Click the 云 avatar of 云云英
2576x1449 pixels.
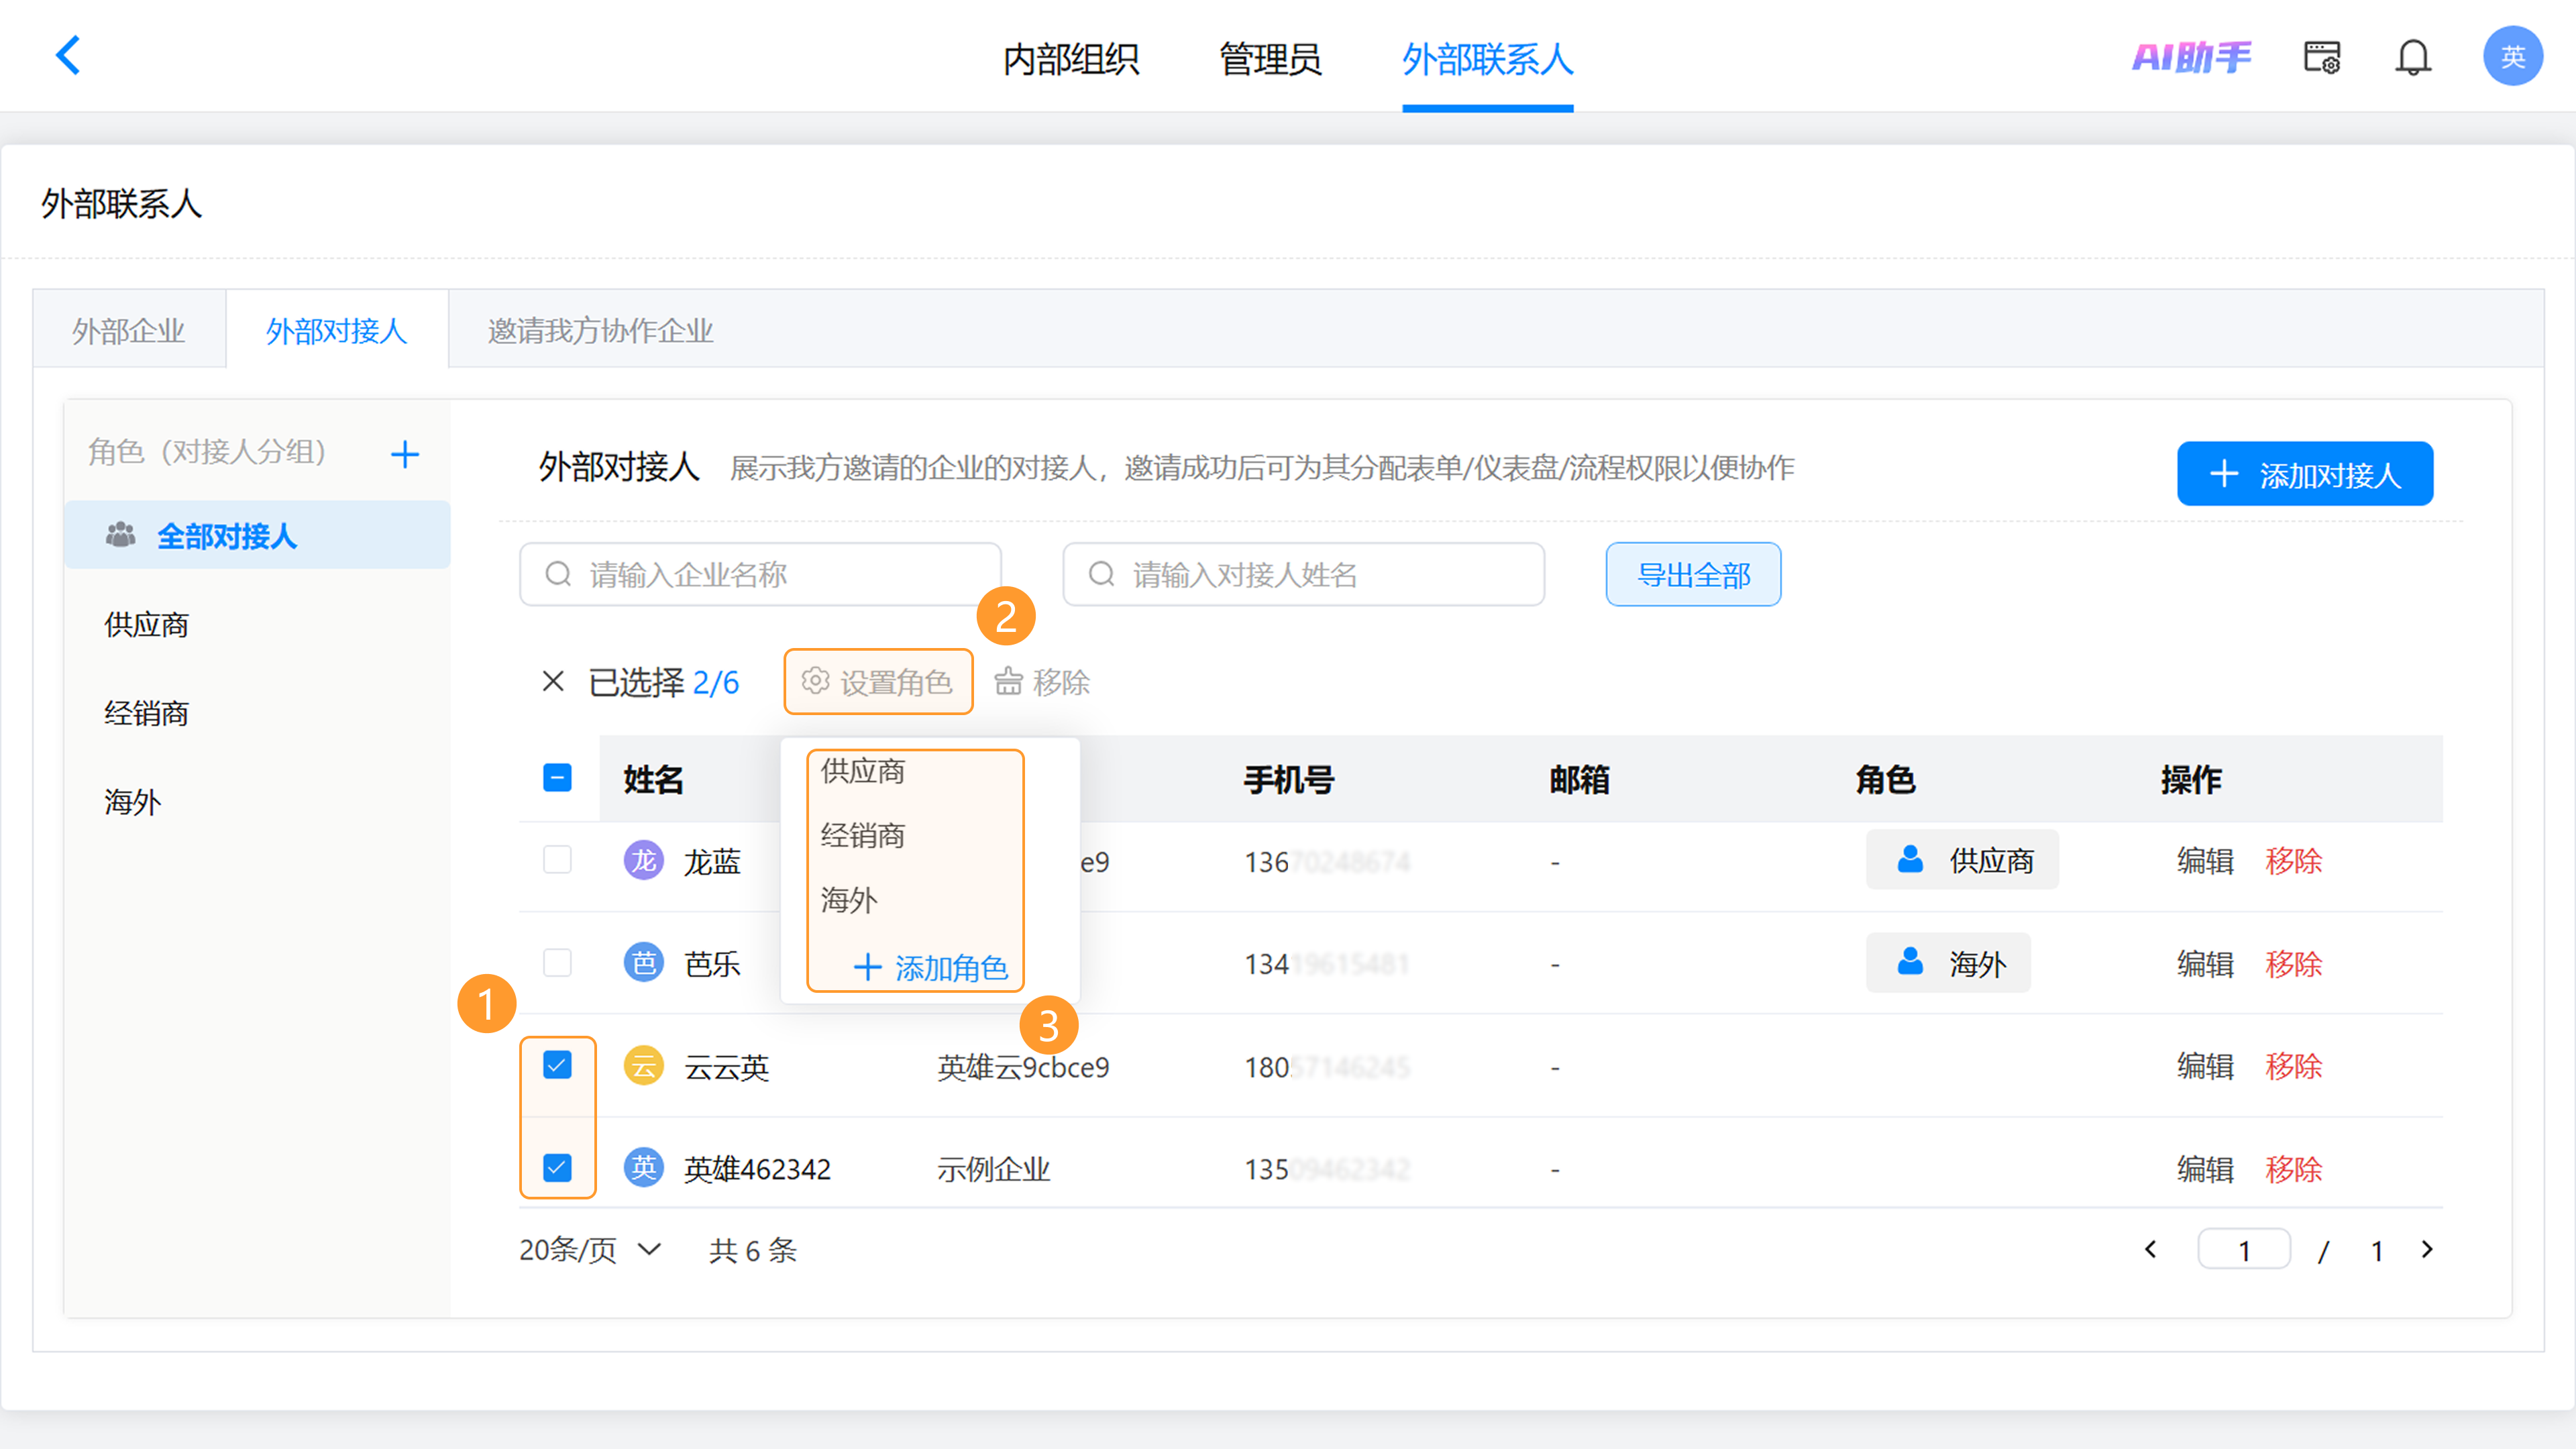click(643, 1066)
